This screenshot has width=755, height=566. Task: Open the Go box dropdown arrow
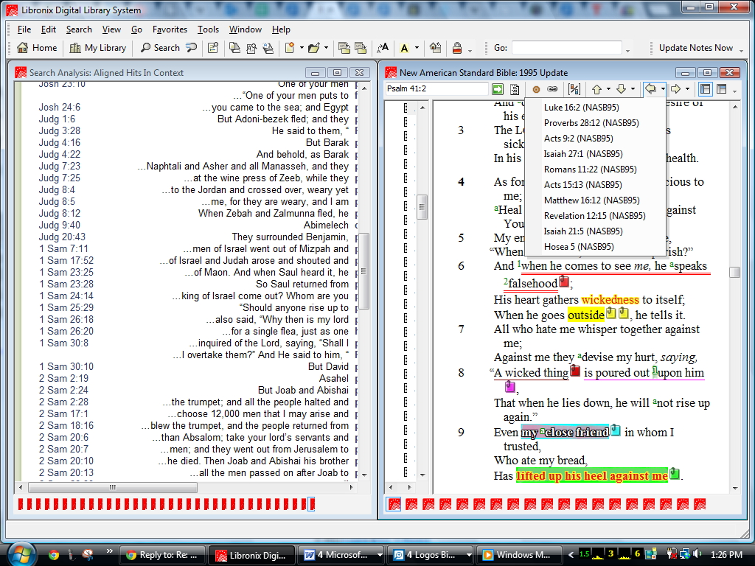[627, 49]
